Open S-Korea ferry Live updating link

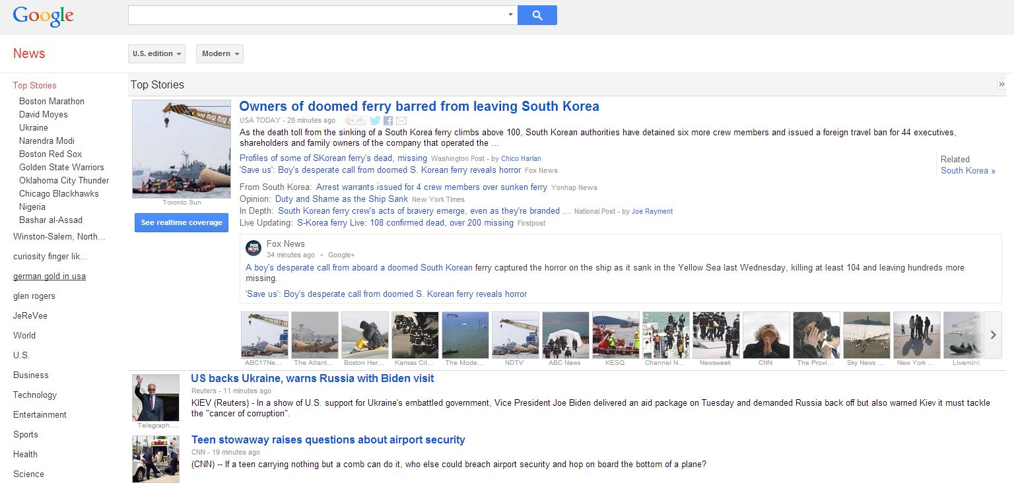tap(405, 222)
